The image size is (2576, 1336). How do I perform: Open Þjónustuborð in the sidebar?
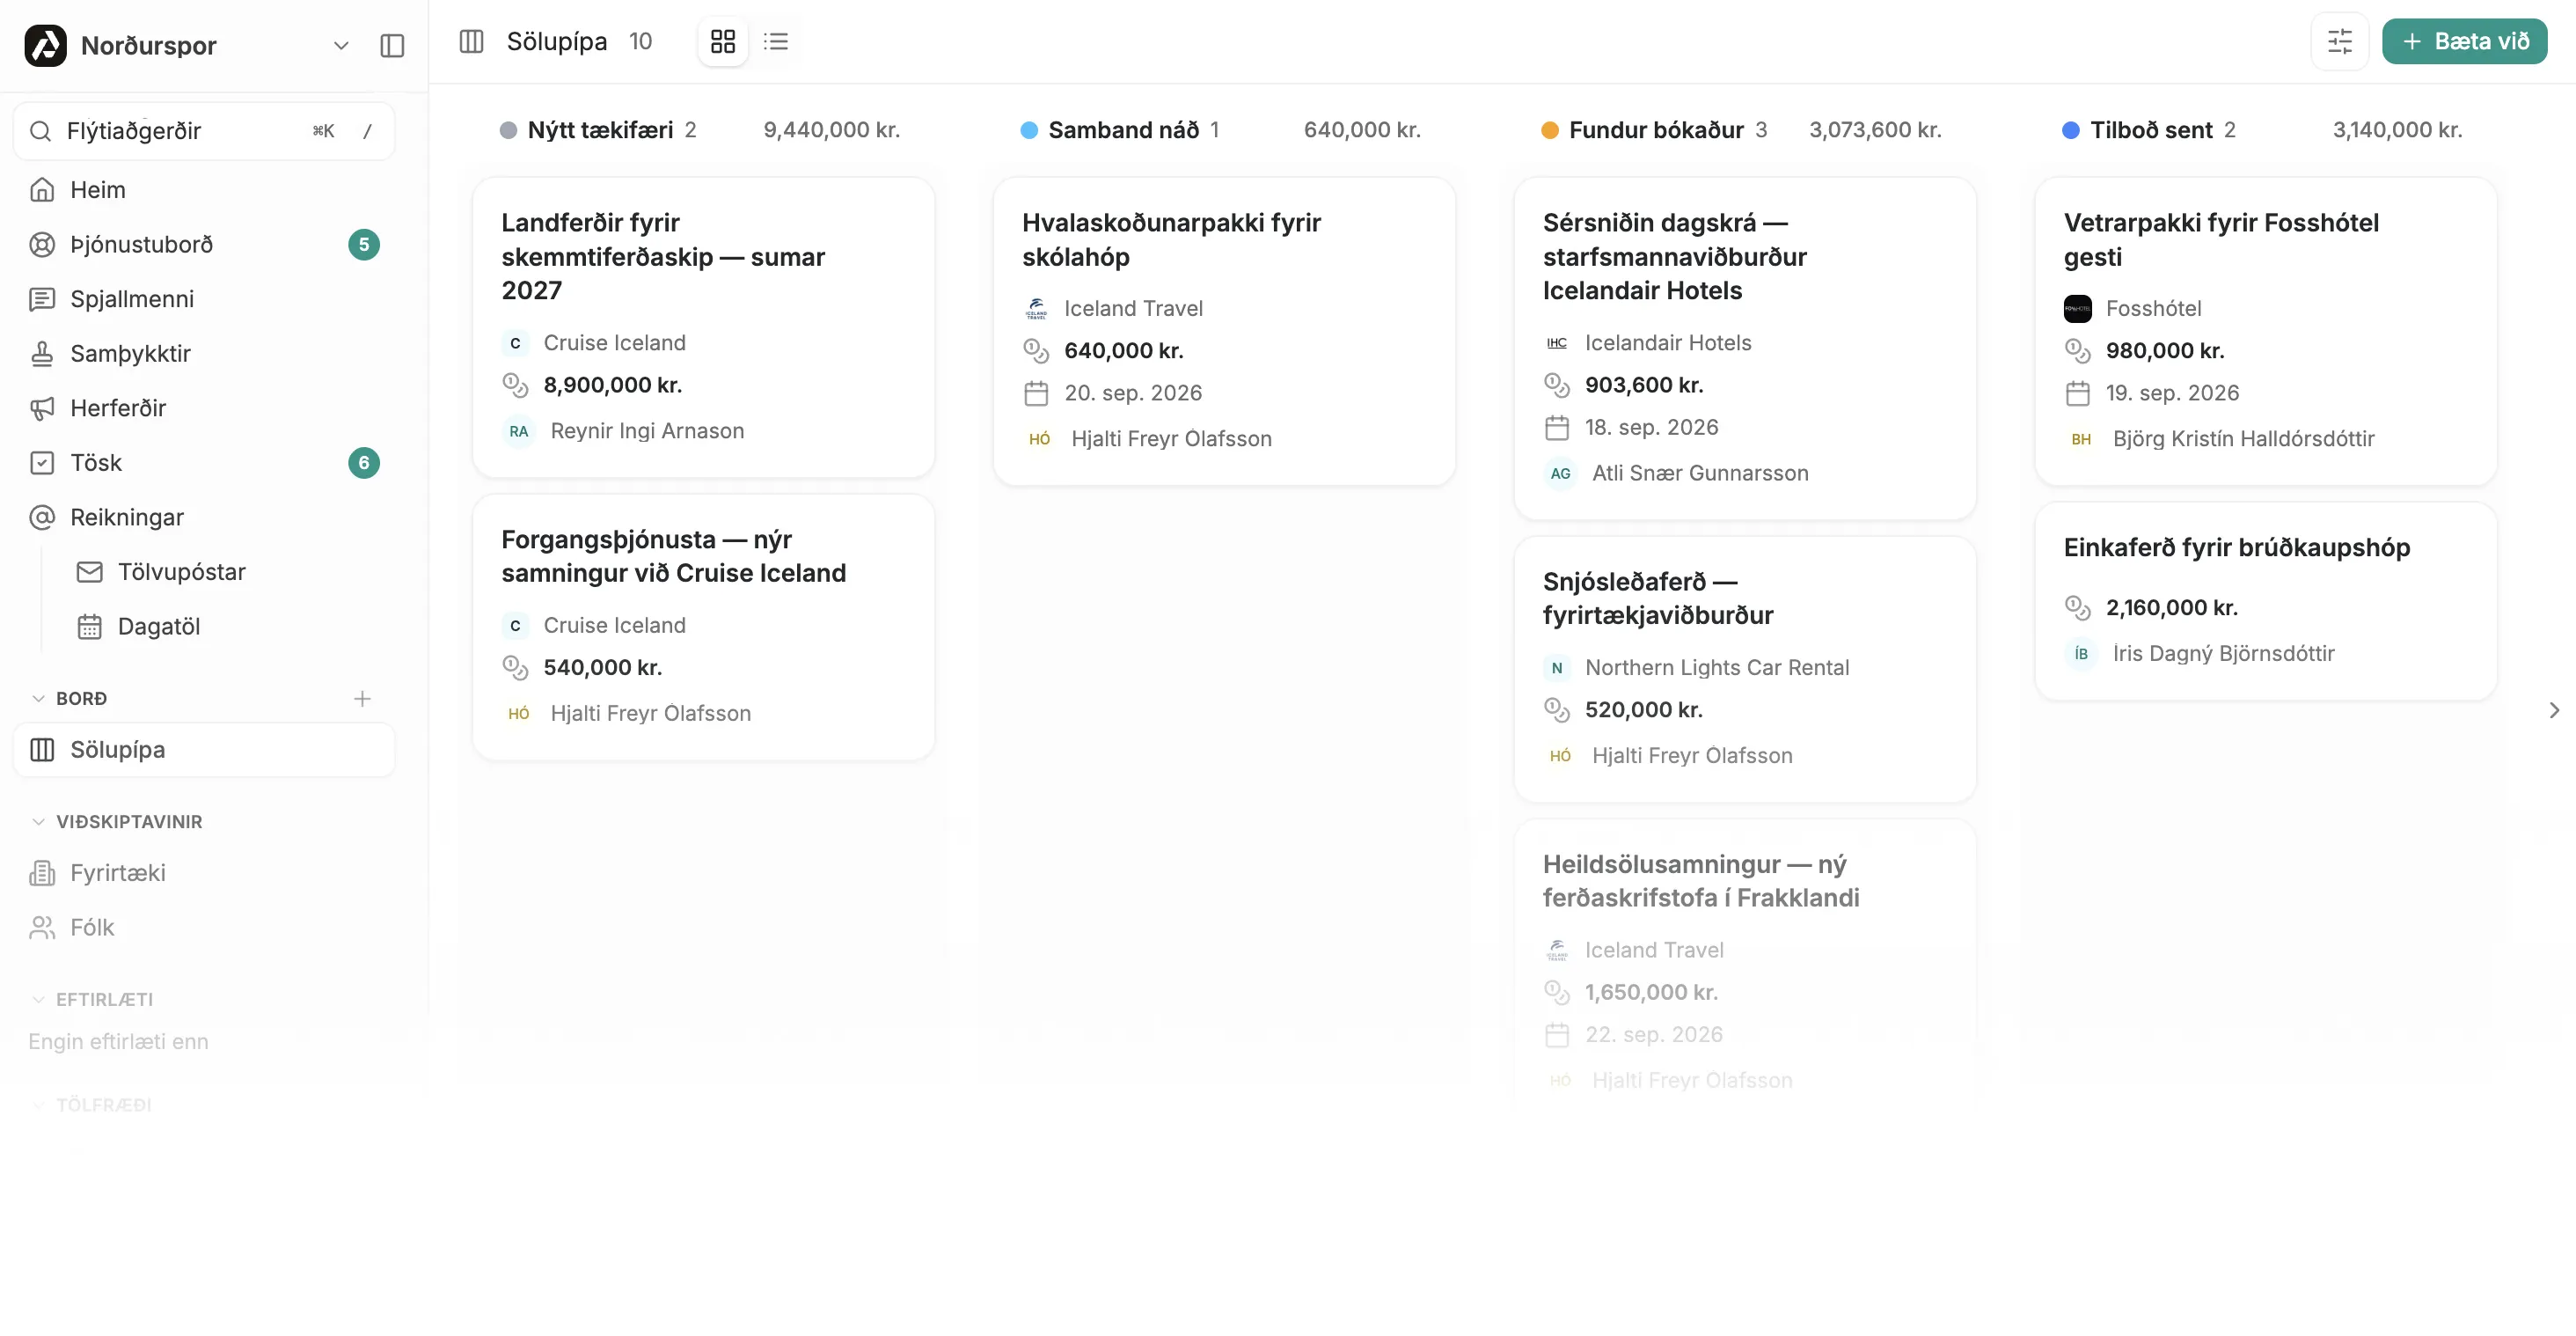pyautogui.click(x=204, y=245)
